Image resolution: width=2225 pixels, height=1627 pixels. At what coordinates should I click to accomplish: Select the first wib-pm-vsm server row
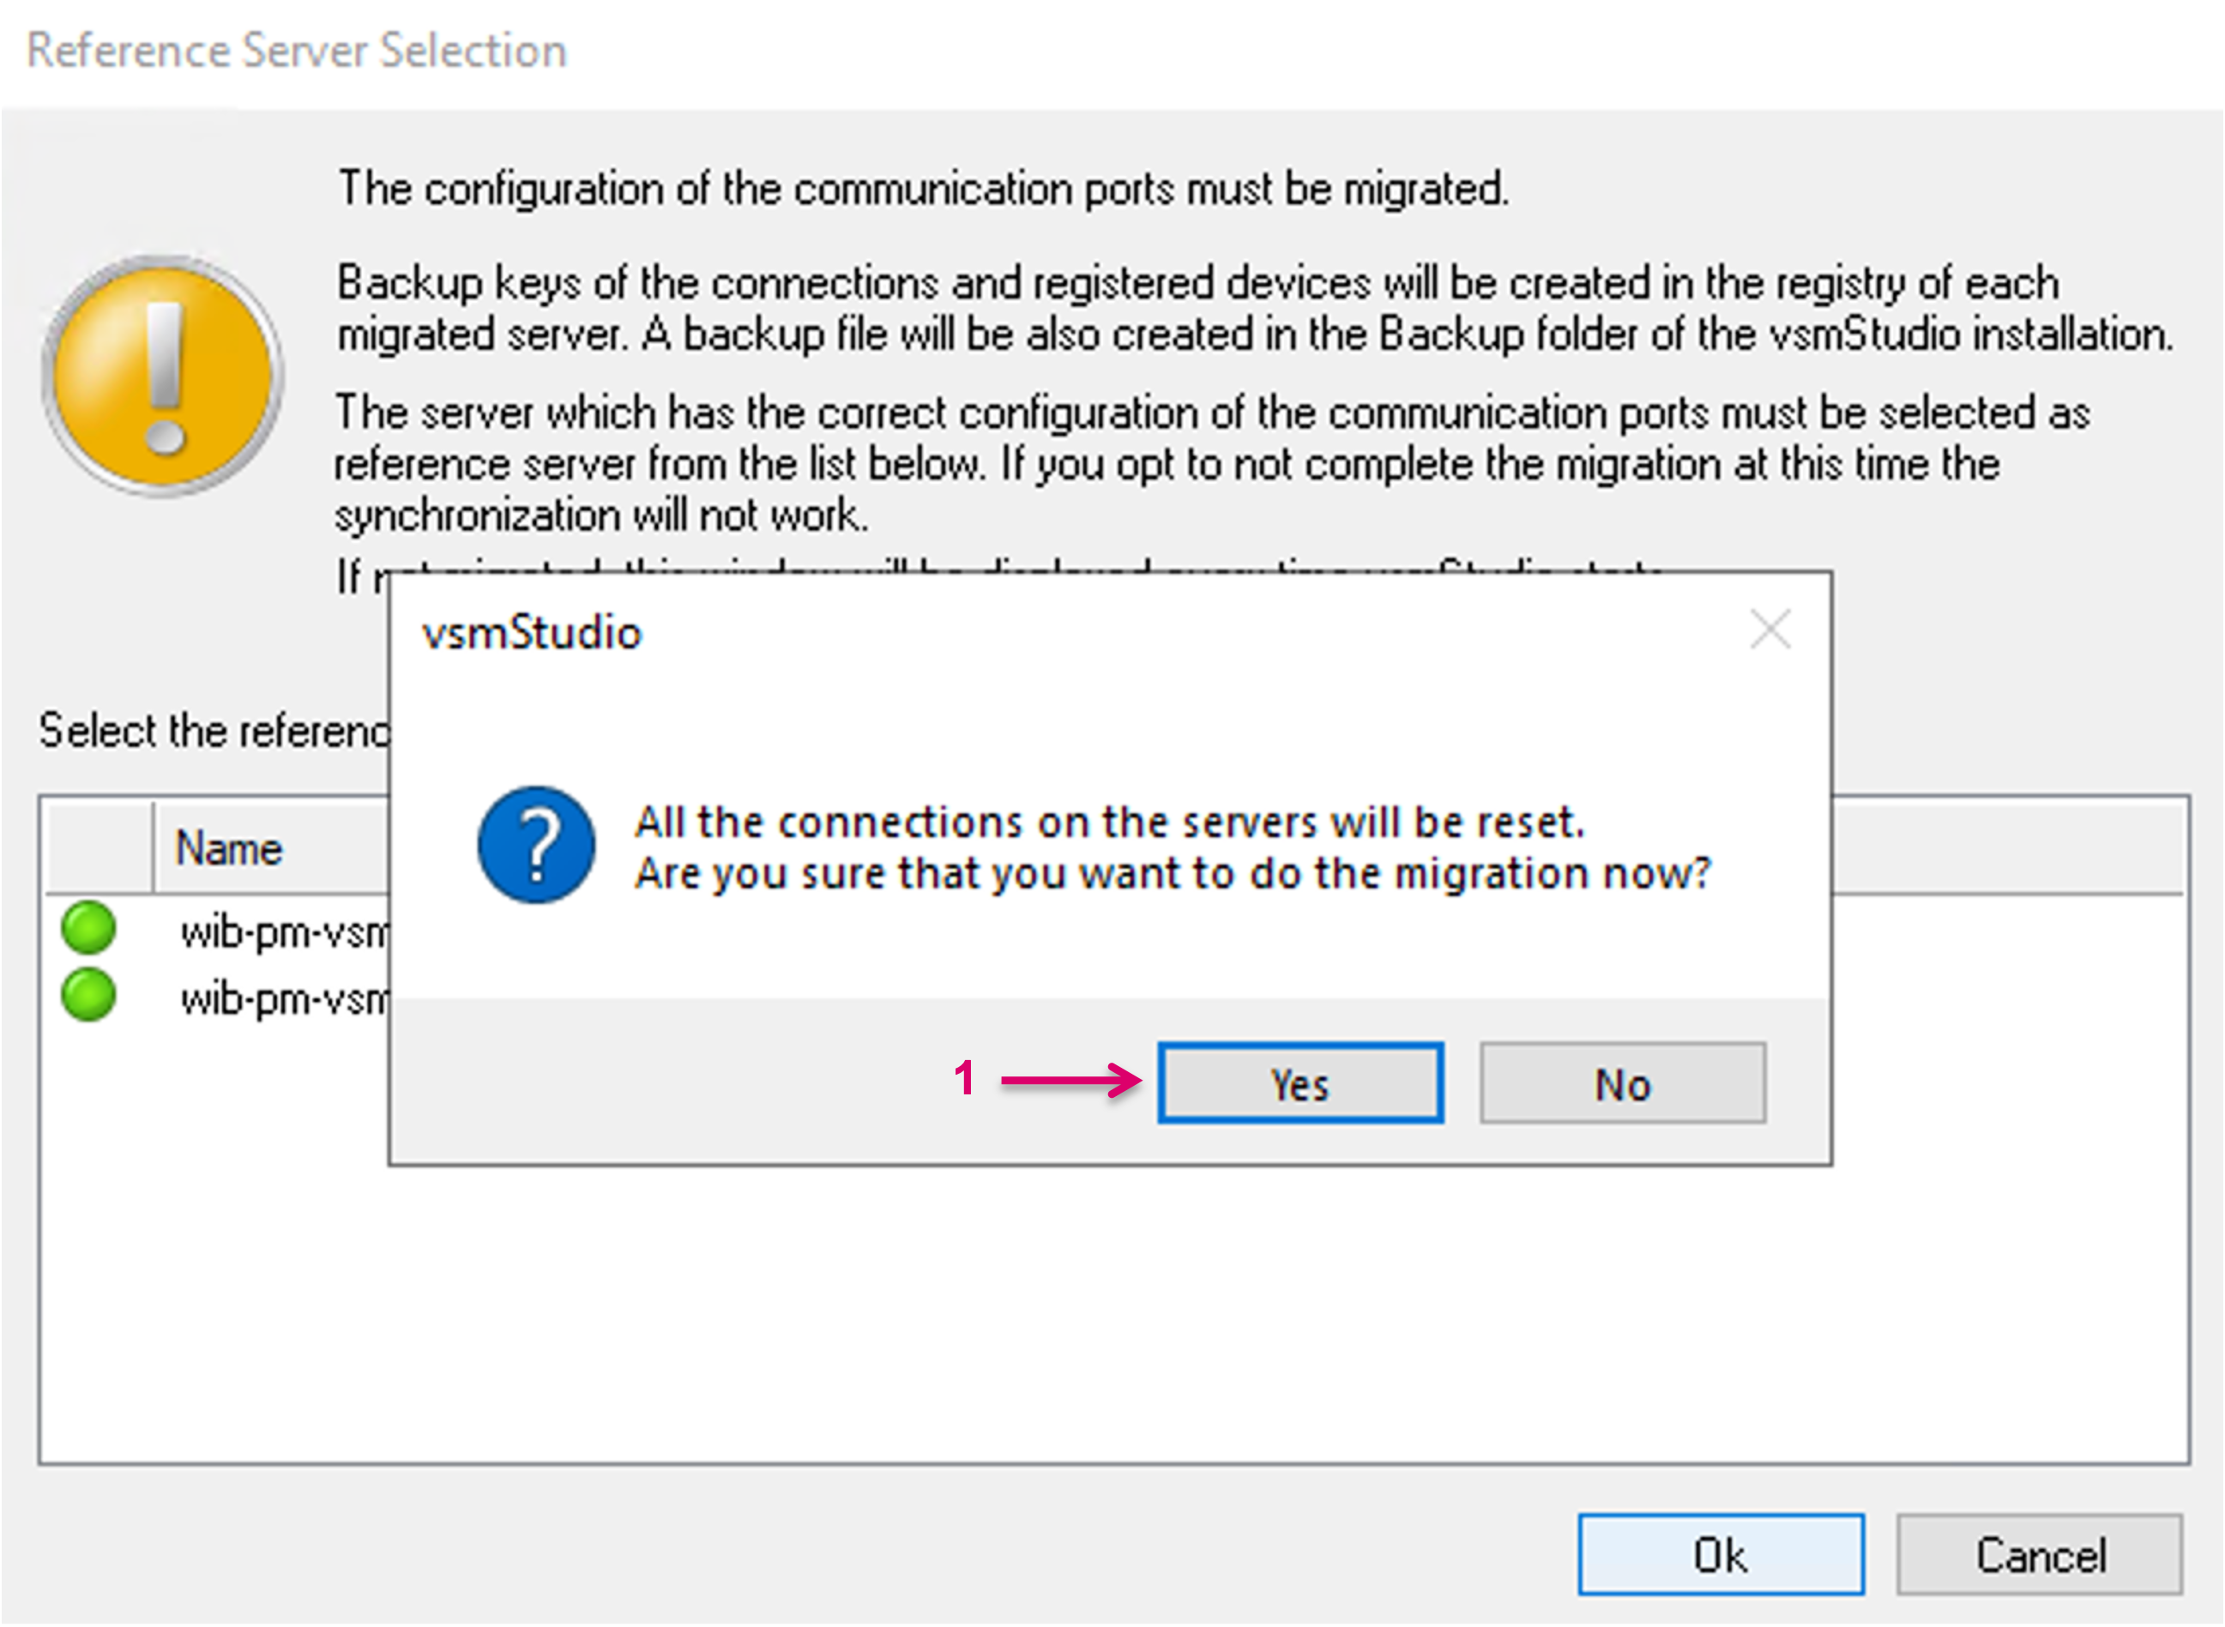pyautogui.click(x=285, y=931)
